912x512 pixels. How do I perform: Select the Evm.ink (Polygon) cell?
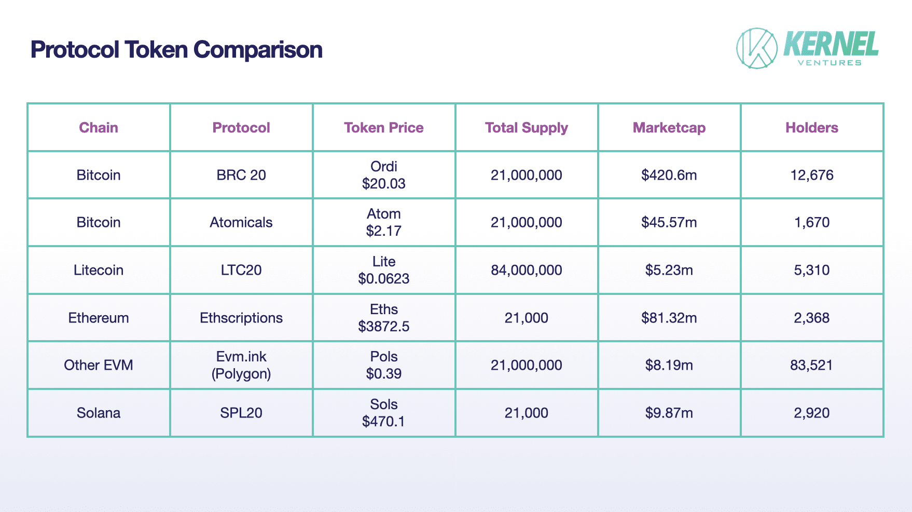(x=241, y=365)
